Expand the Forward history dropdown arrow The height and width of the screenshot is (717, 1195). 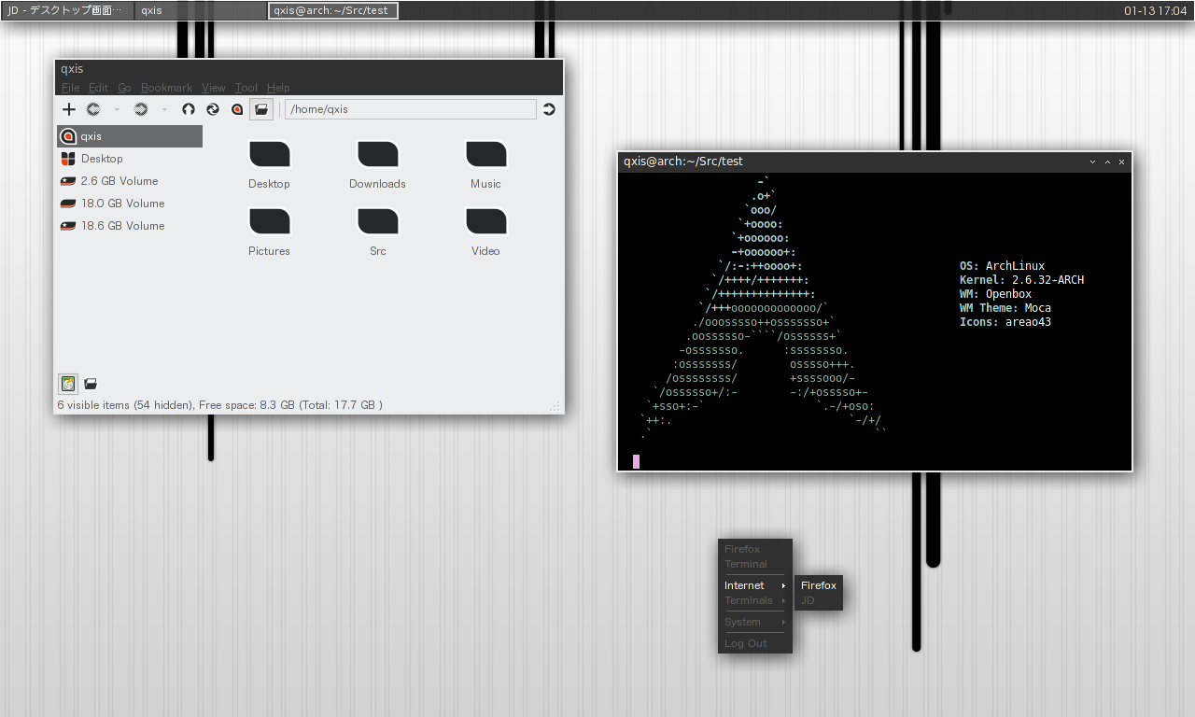(164, 109)
